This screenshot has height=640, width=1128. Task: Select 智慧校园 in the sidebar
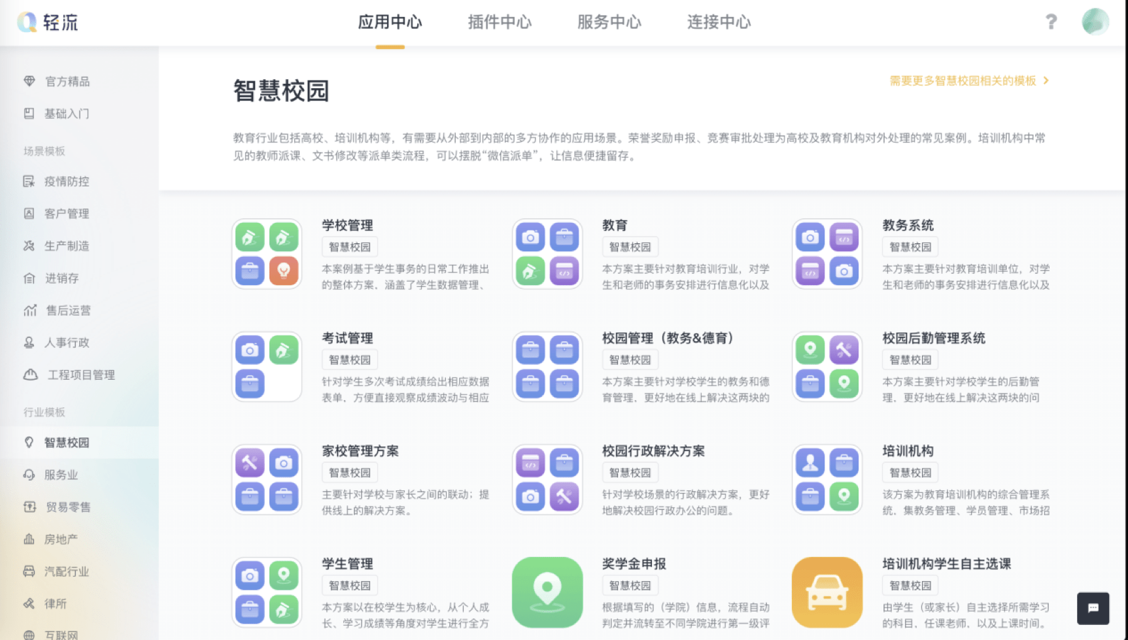[x=79, y=443]
